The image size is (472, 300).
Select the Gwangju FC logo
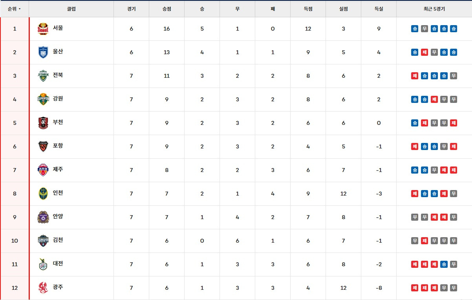tap(43, 288)
